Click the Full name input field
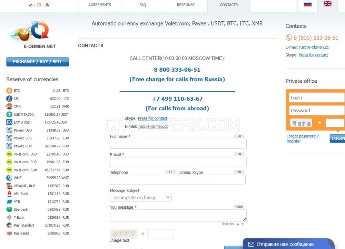Image resolution: width=345 pixels, height=249 pixels. pyautogui.click(x=178, y=144)
